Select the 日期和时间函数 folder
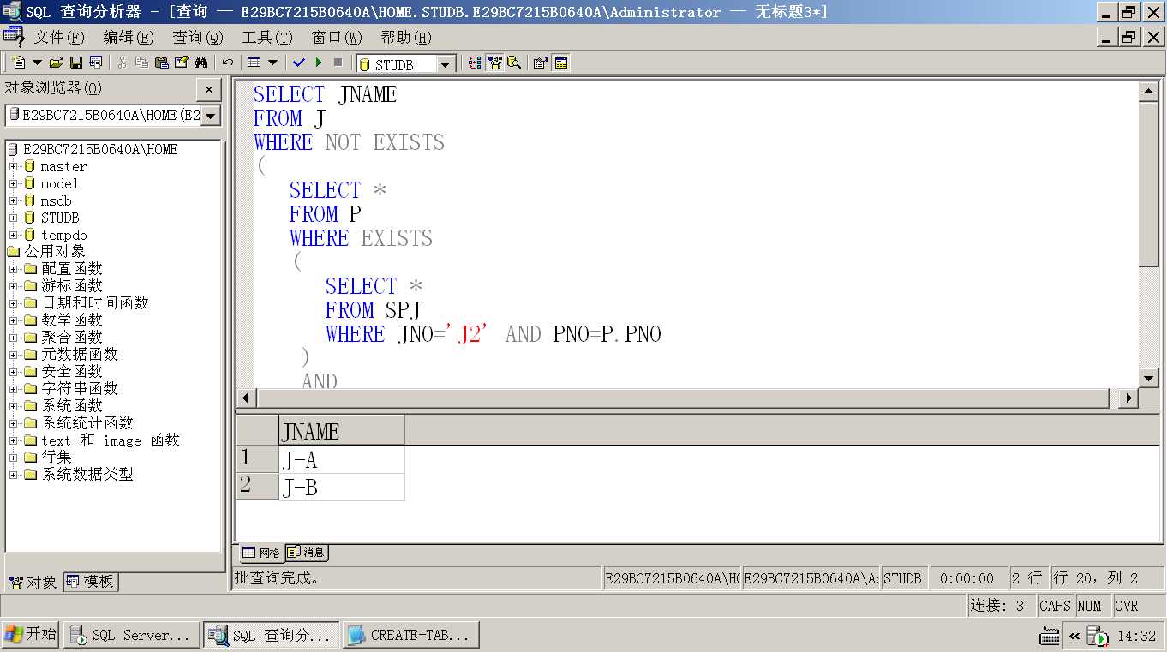The height and width of the screenshot is (652, 1167). tap(95, 303)
